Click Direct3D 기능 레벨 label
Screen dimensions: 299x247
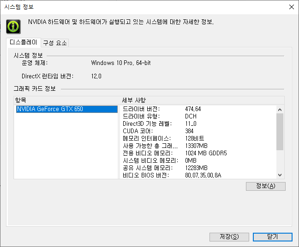tap(147, 124)
